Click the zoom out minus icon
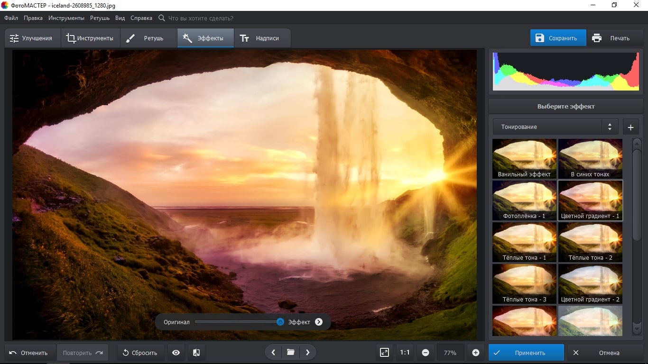 425,353
